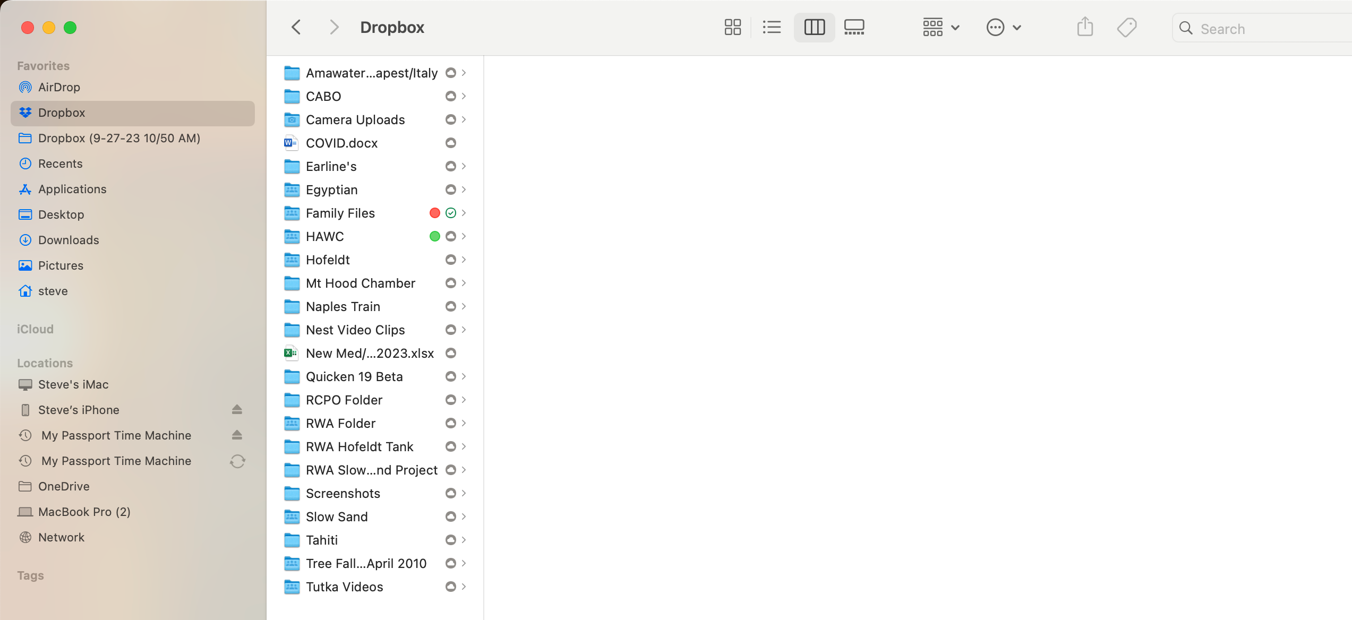Viewport: 1352px width, 620px height.
Task: Open the steve home folder
Action: coord(133,291)
